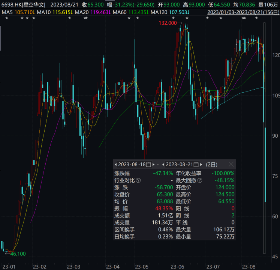The image size is (280, 270).
Task: Move end date earlier using left arrow
Action: pos(163,165)
